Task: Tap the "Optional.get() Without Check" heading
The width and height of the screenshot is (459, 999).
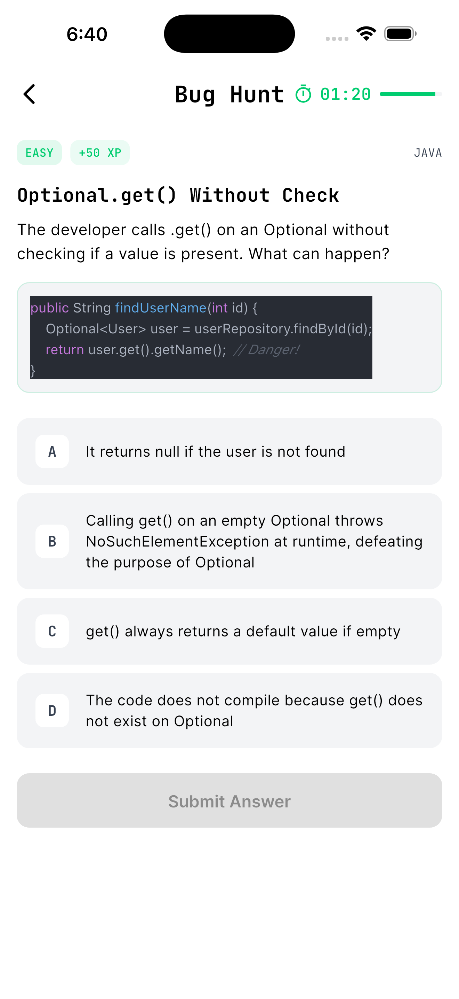Action: (178, 195)
